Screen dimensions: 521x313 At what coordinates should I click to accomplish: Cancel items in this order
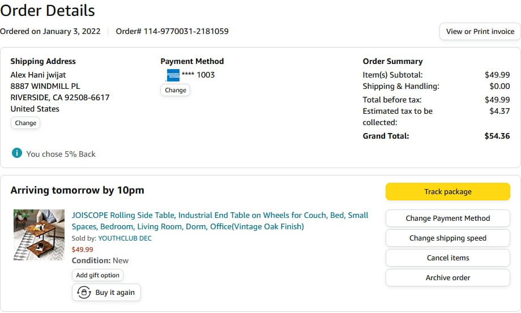click(447, 258)
